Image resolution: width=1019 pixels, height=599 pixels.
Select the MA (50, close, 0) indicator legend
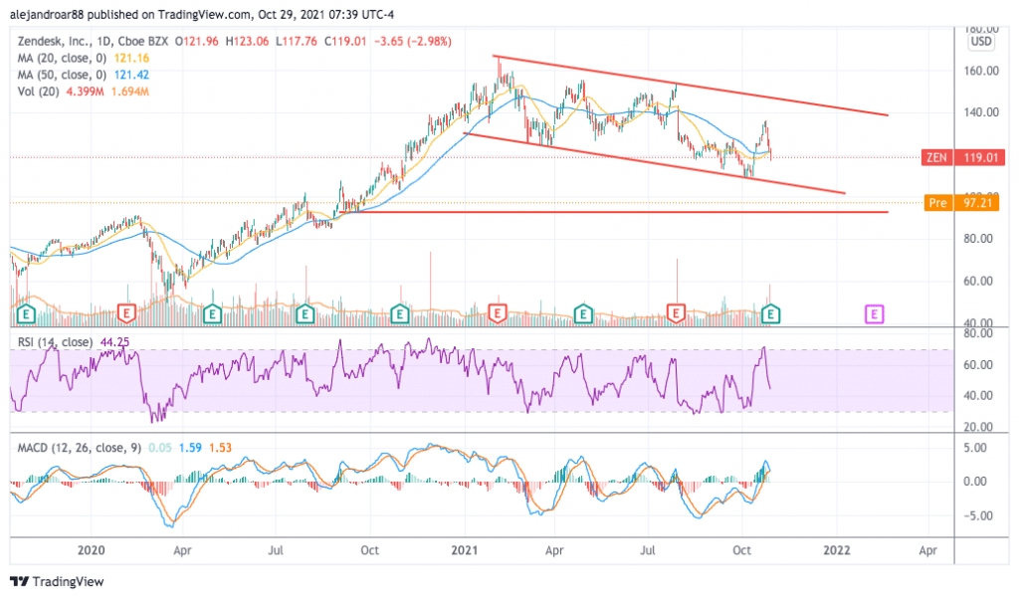61,75
